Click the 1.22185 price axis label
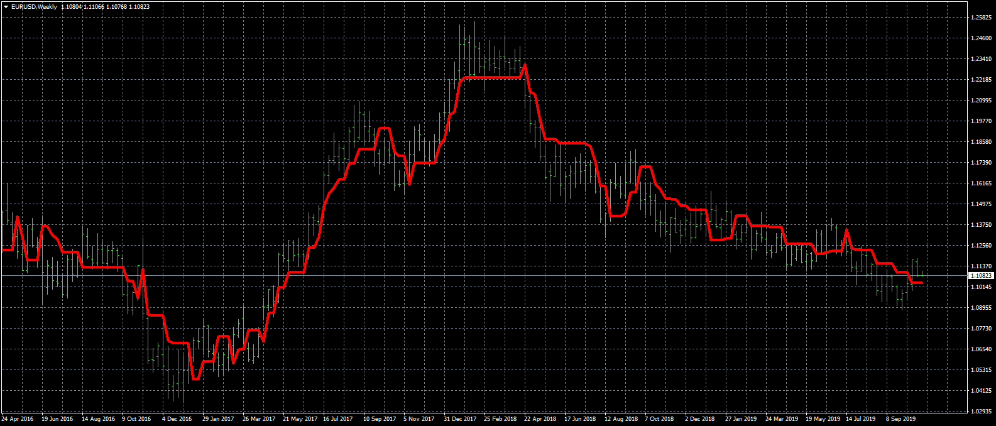 click(x=981, y=80)
